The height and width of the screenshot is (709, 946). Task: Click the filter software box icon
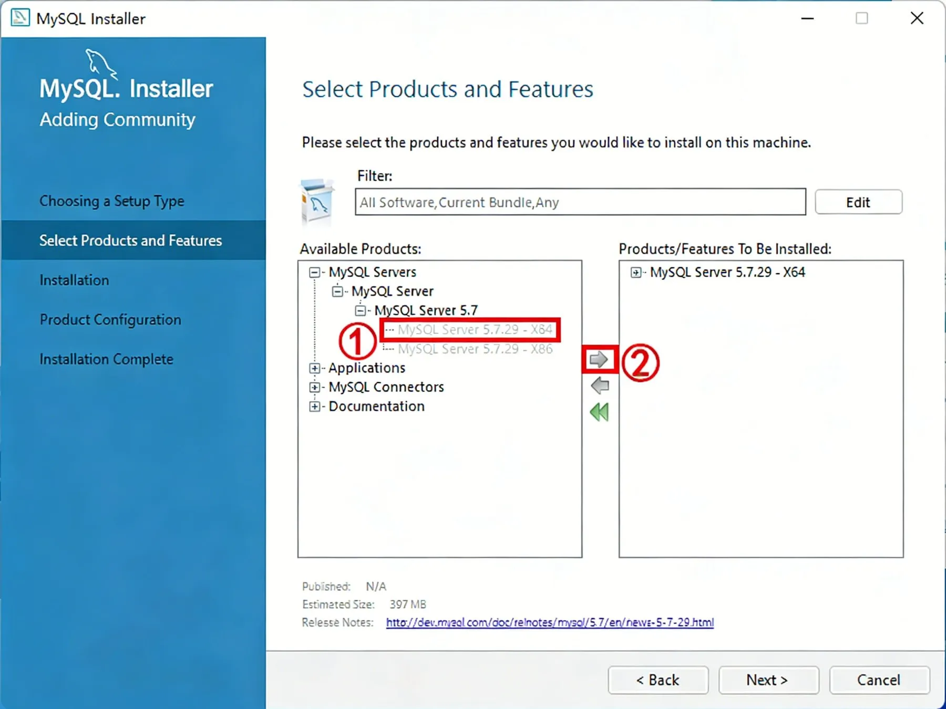point(317,202)
